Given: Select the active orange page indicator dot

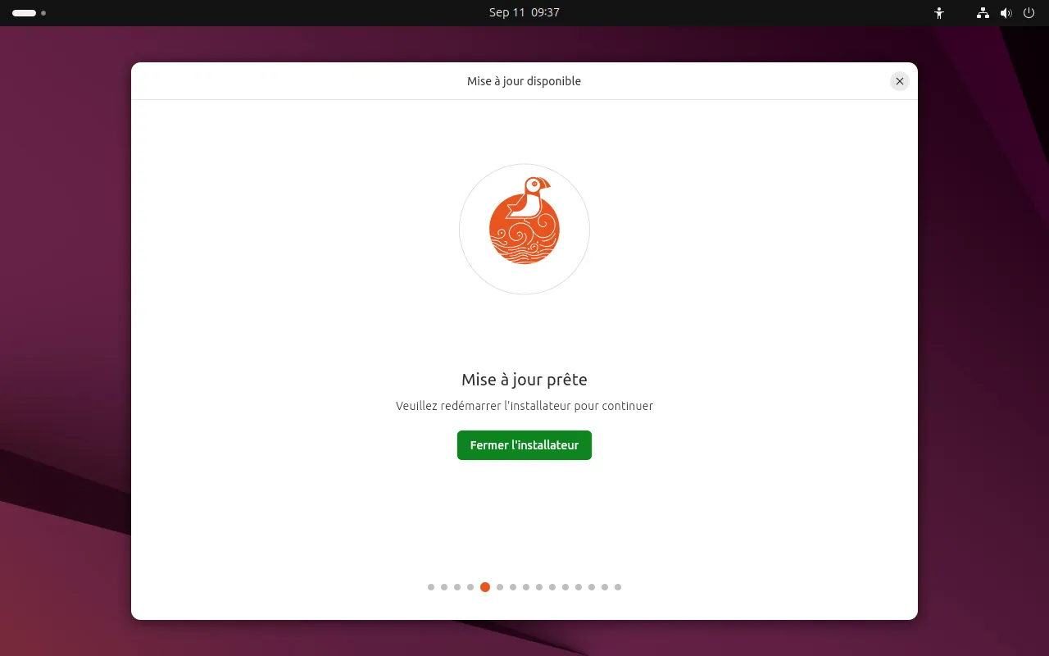Looking at the screenshot, I should [485, 587].
